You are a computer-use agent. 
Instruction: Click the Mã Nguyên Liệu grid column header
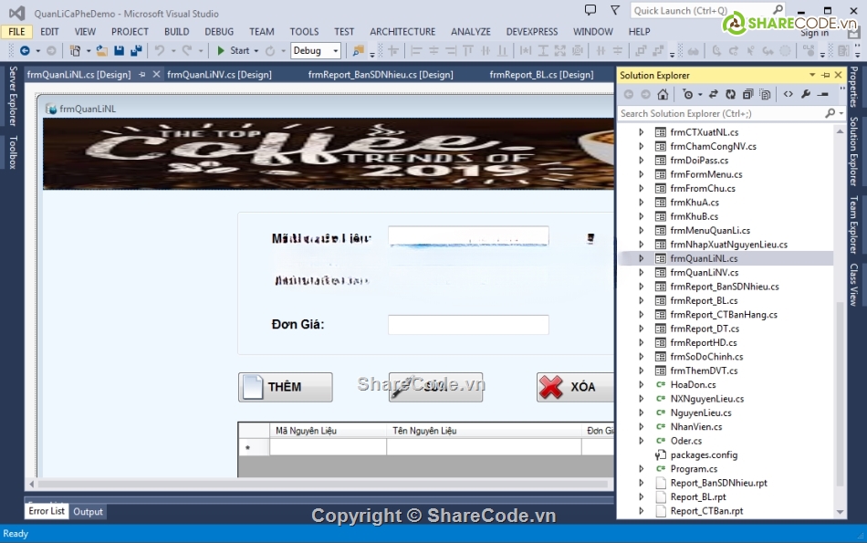coord(328,431)
